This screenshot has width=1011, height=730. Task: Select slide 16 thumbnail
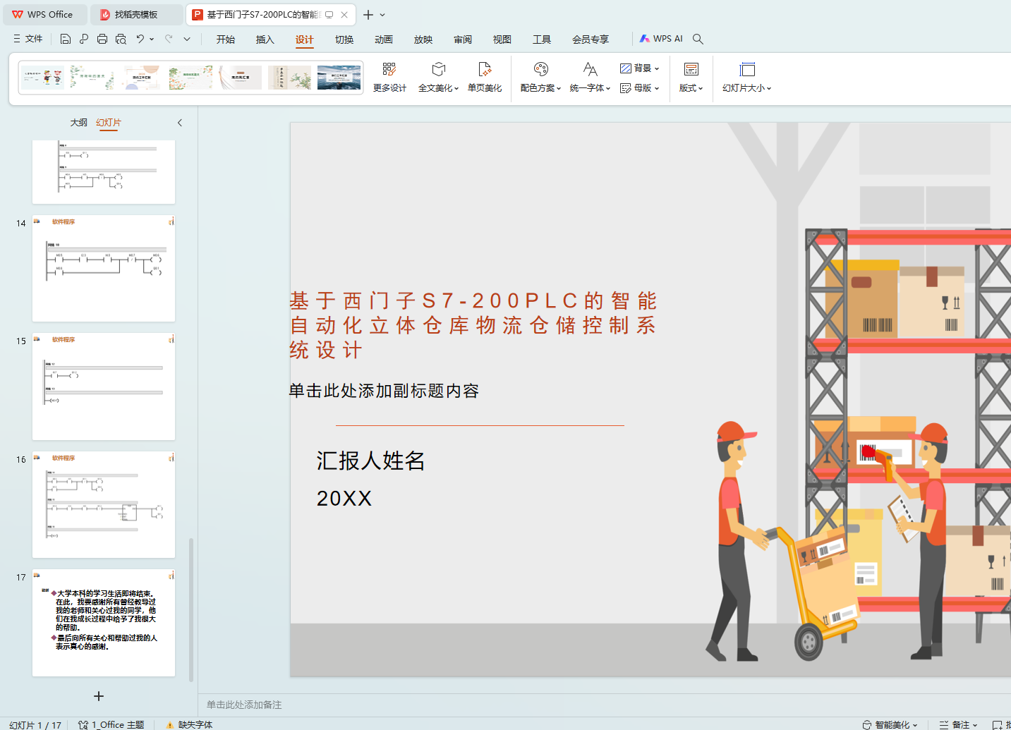coord(104,505)
